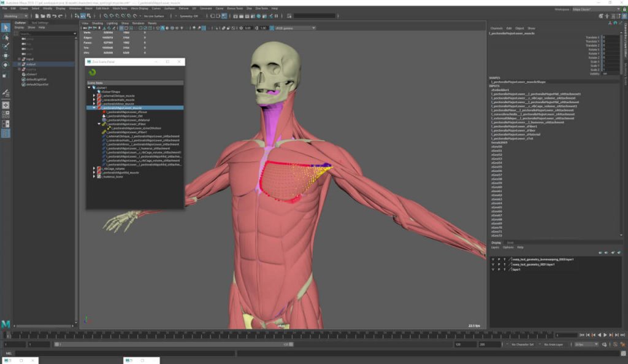Click the play forward button
This screenshot has width=628, height=364.
pos(605,335)
